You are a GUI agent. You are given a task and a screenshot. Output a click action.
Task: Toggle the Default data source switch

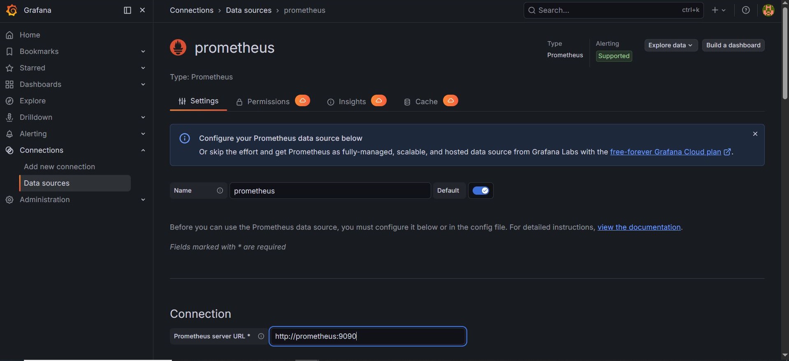pyautogui.click(x=480, y=191)
